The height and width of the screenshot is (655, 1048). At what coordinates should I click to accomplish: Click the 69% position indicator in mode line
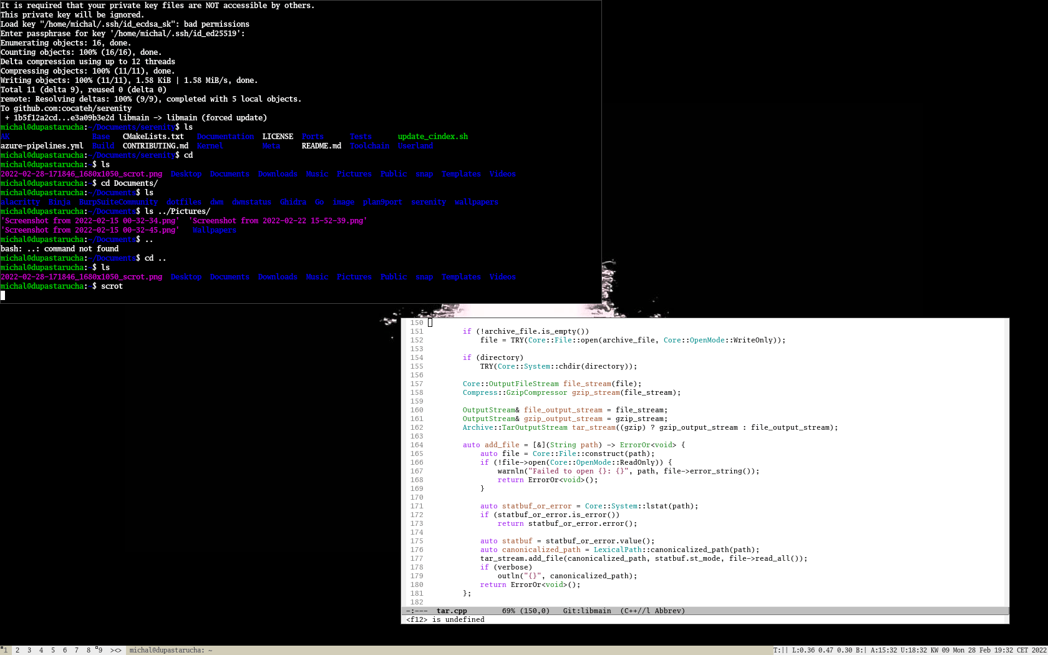508,611
